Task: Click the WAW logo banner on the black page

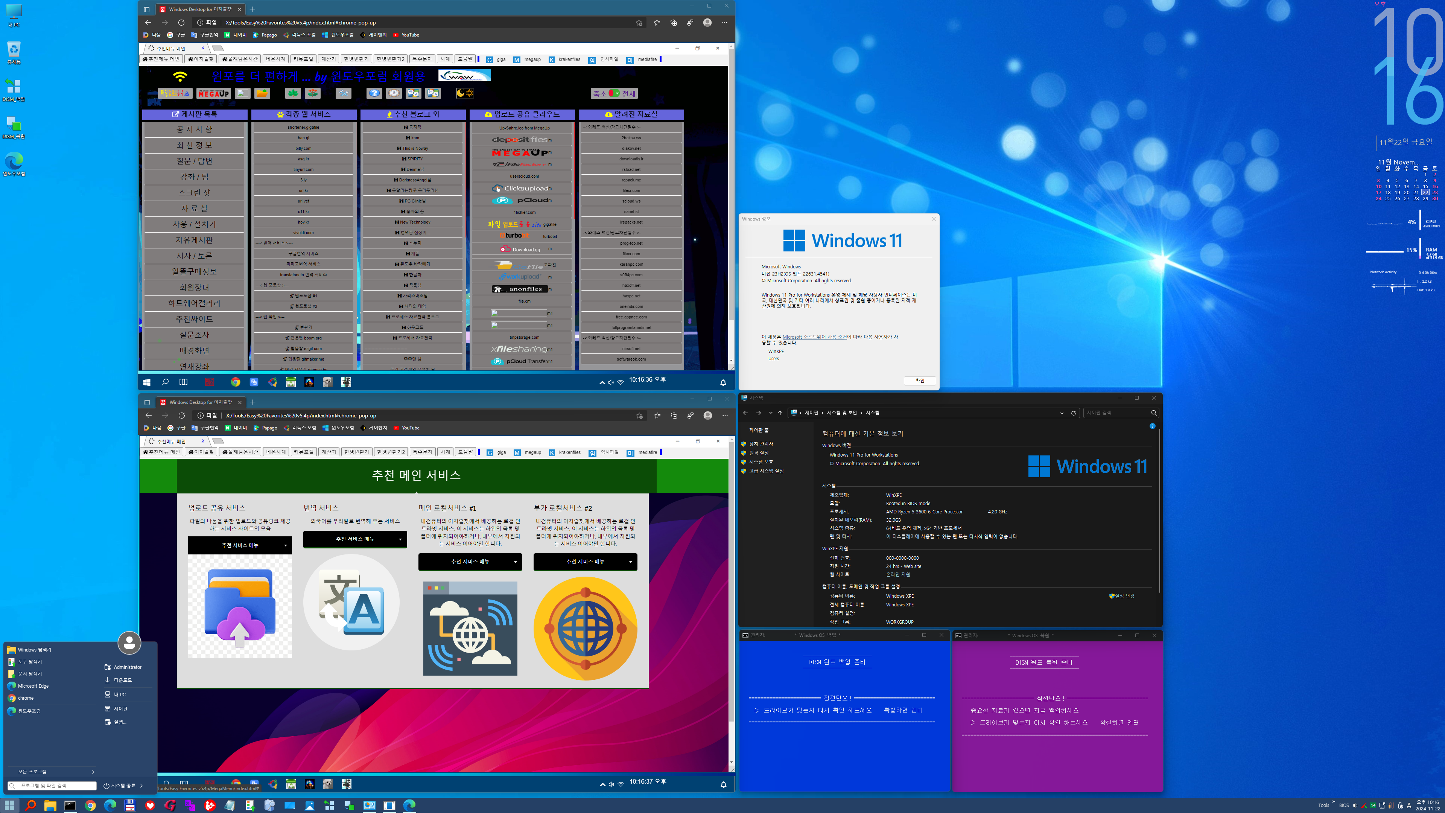Action: 464,75
